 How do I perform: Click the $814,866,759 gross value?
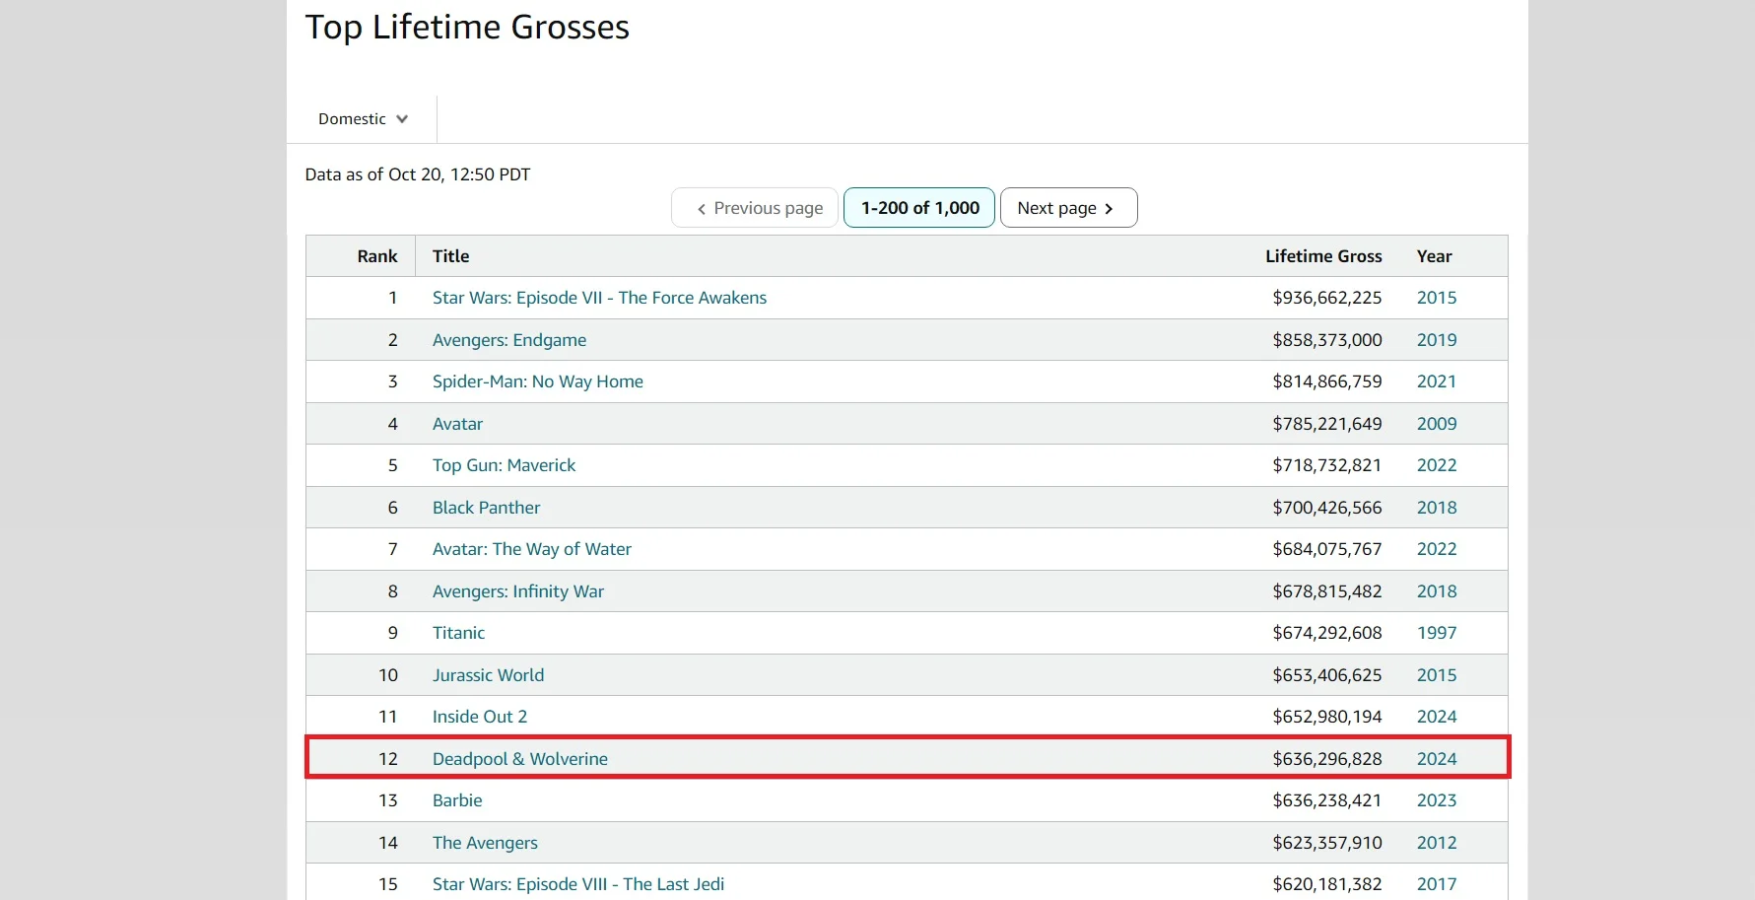pyautogui.click(x=1327, y=381)
